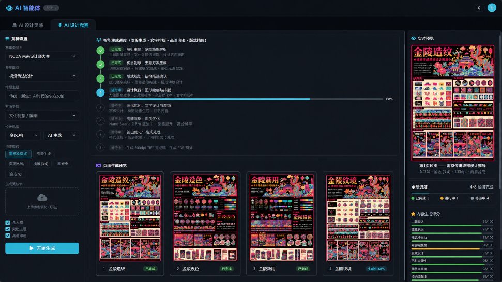Viewport: 502px width, 282px height.
Task: Click the 生成中 68% badge on 金陵纹境
Action: (376, 269)
